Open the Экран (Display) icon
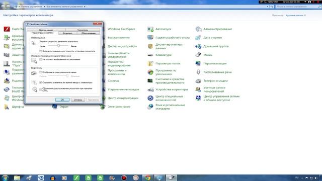322x181 pixels. 55,107
